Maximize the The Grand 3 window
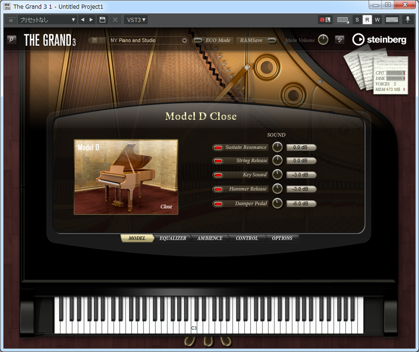 pos(388,5)
